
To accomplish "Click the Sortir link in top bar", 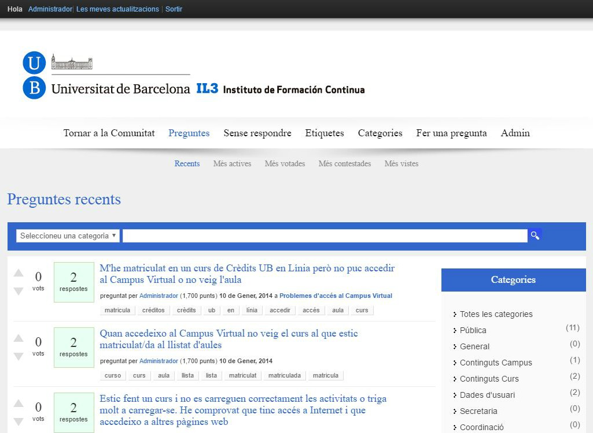I will click(174, 9).
